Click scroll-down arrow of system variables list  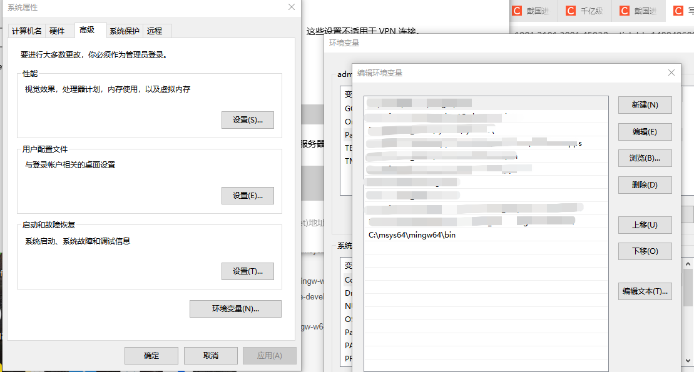(x=688, y=361)
